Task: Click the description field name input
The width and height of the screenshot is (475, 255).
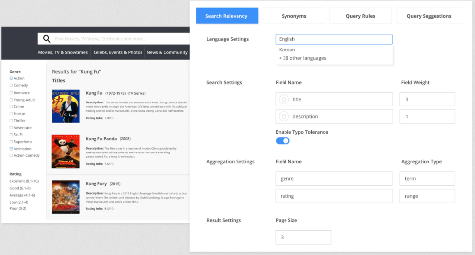Action: (x=334, y=116)
